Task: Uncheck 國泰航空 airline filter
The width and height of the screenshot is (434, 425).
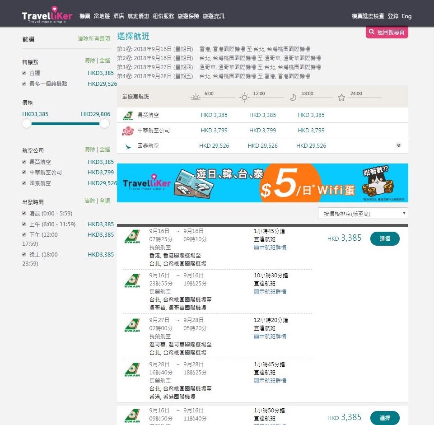Action: point(24,183)
